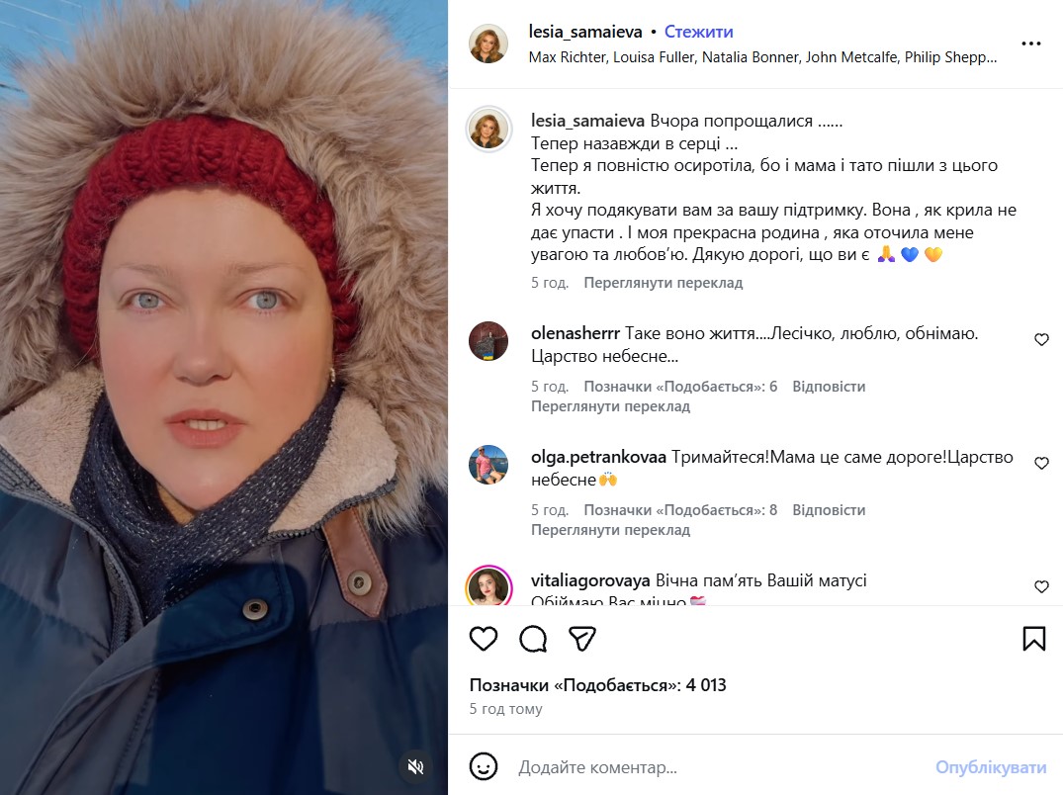Image resolution: width=1063 pixels, height=795 pixels.
Task: Open the emoji picker in the comment bar
Action: click(484, 766)
